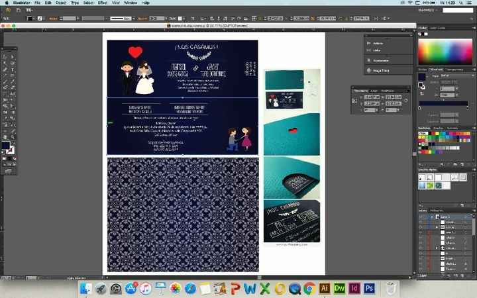Open Finder from the Dock
This screenshot has height=298, width=477.
86,288
